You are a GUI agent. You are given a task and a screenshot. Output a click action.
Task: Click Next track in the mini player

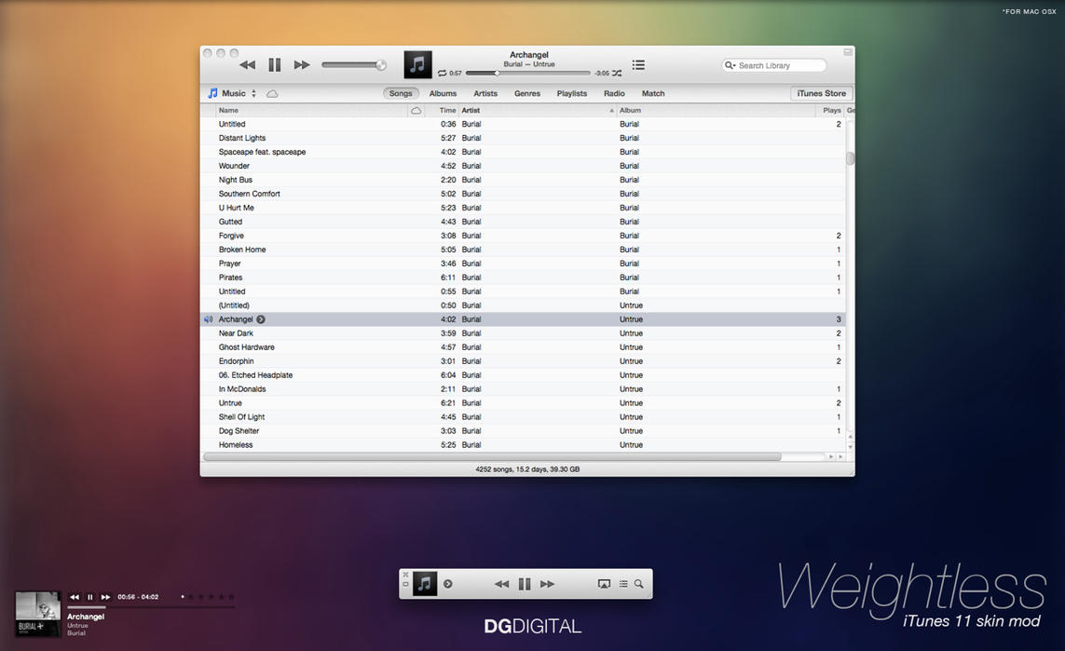(x=548, y=584)
